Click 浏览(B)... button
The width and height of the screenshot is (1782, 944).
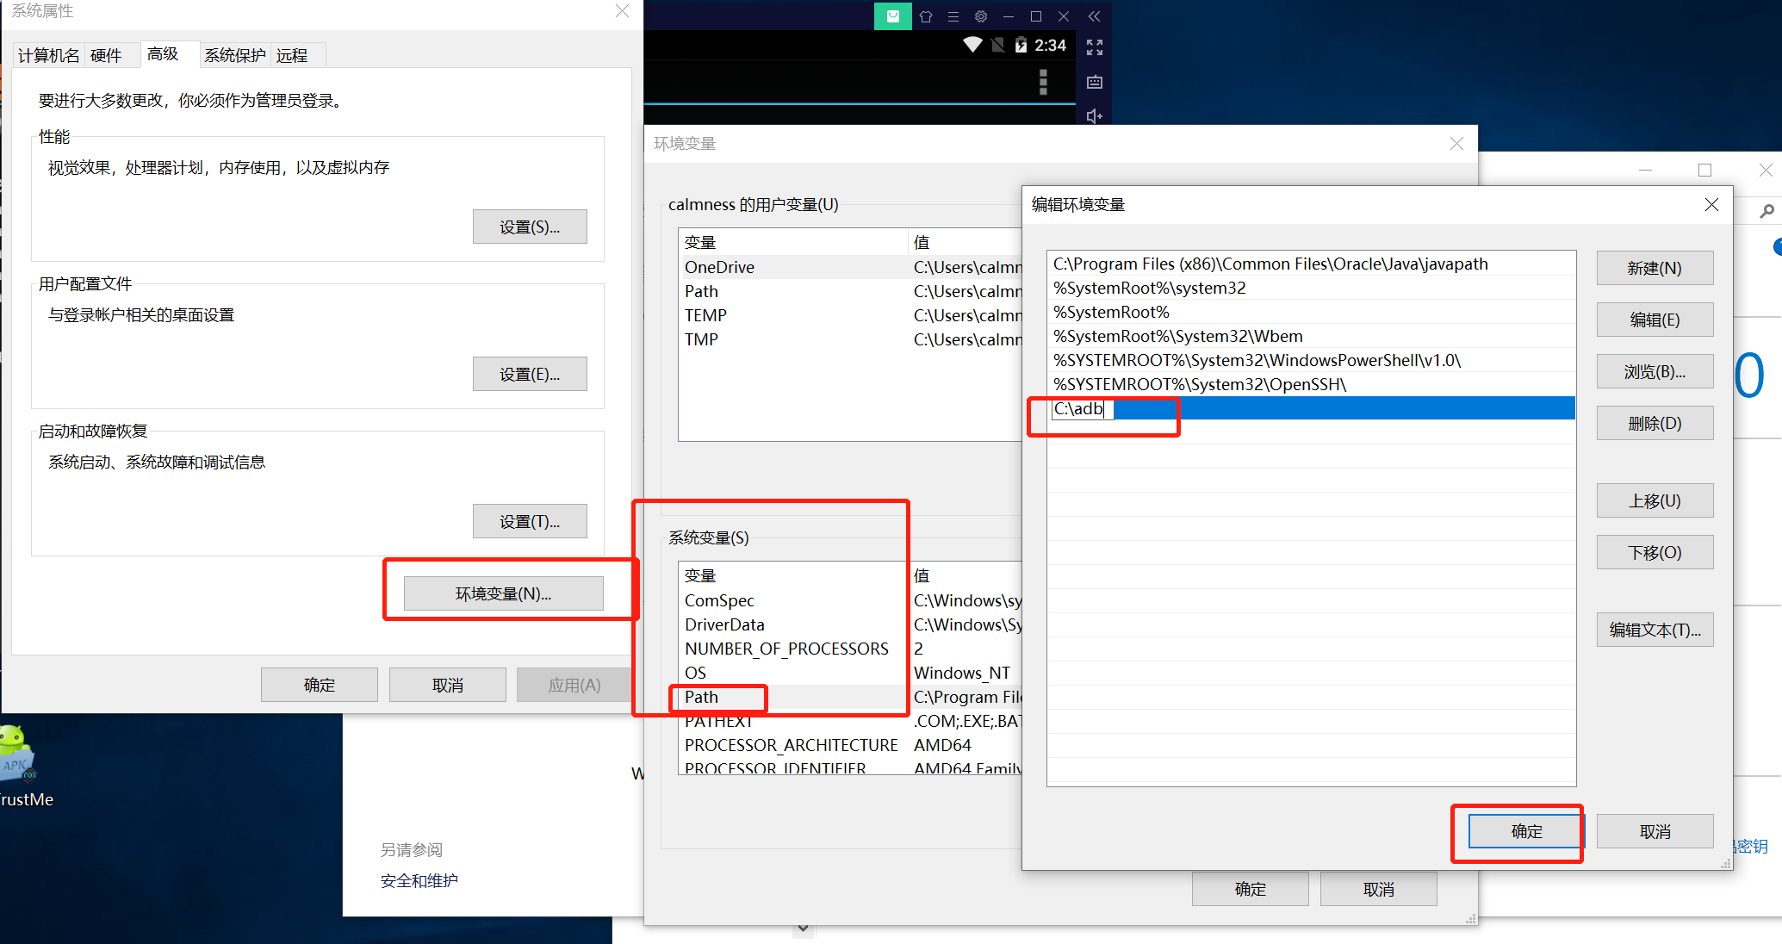point(1655,371)
